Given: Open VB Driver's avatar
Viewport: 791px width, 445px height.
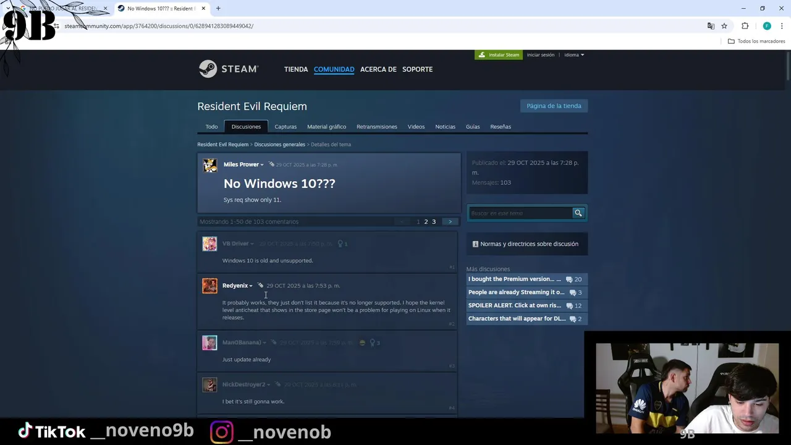Looking at the screenshot, I should (209, 244).
